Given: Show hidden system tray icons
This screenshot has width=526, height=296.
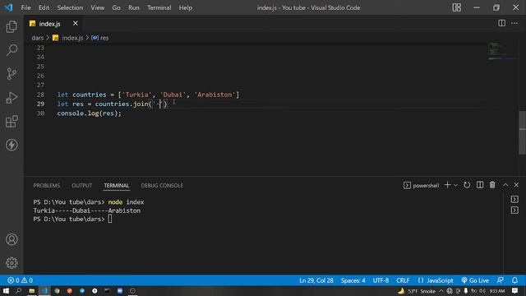Looking at the screenshot, I should [441, 291].
